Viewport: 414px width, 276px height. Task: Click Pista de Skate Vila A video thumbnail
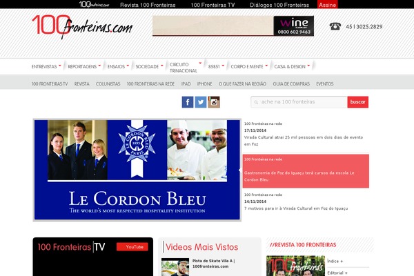pyautogui.click(x=175, y=267)
